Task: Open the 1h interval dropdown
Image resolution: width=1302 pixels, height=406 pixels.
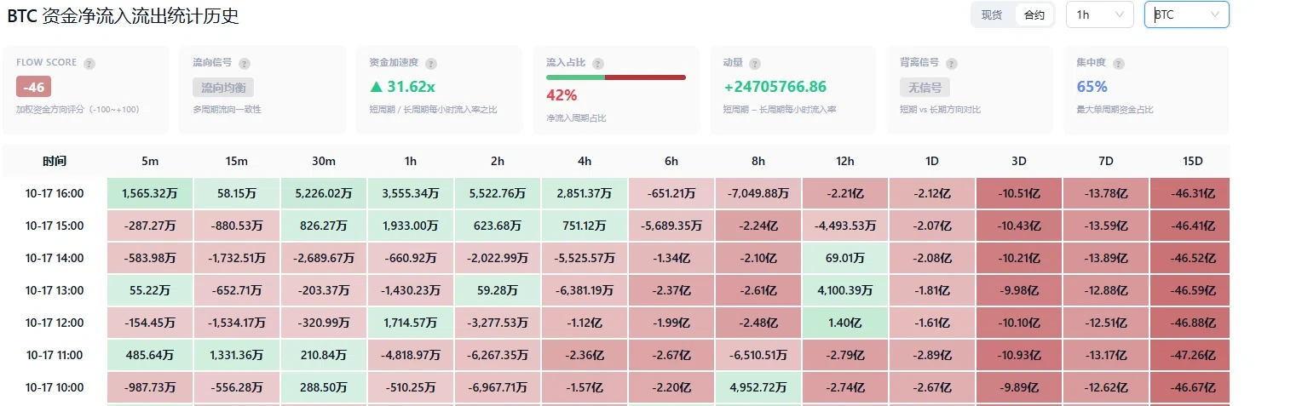Action: (x=1100, y=14)
